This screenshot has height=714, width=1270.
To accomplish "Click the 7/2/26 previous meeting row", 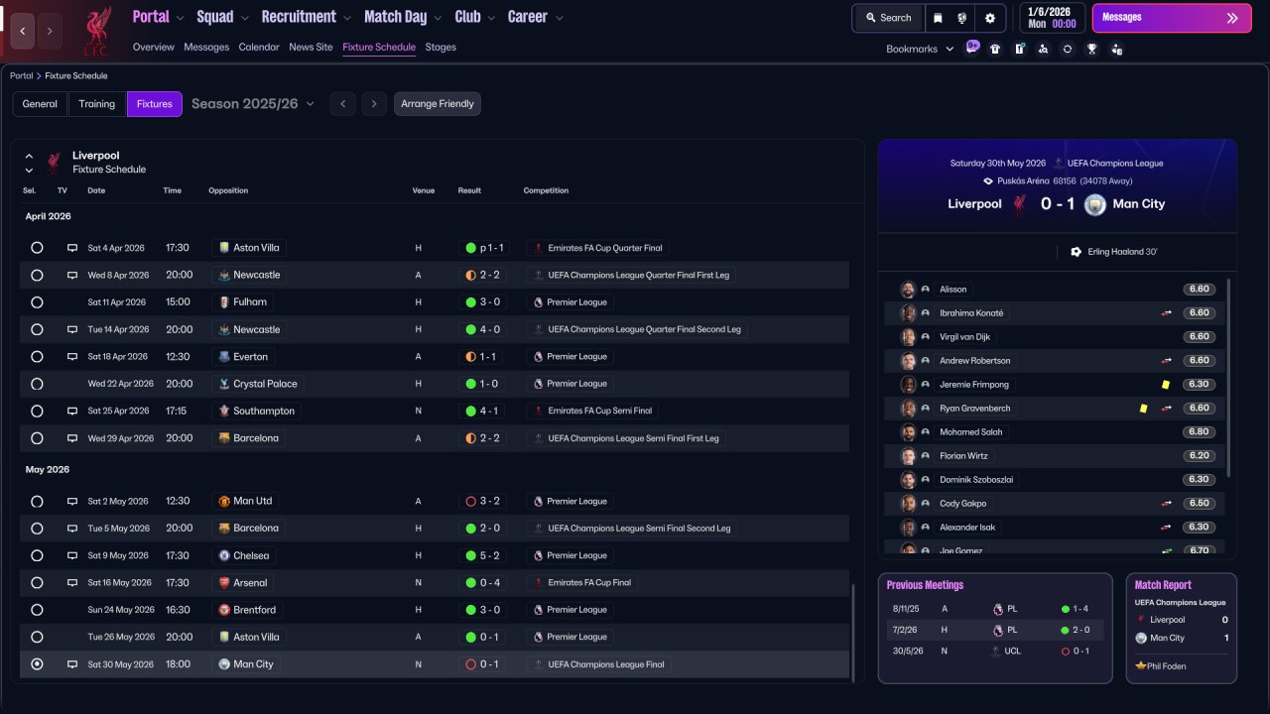I will click(x=995, y=630).
